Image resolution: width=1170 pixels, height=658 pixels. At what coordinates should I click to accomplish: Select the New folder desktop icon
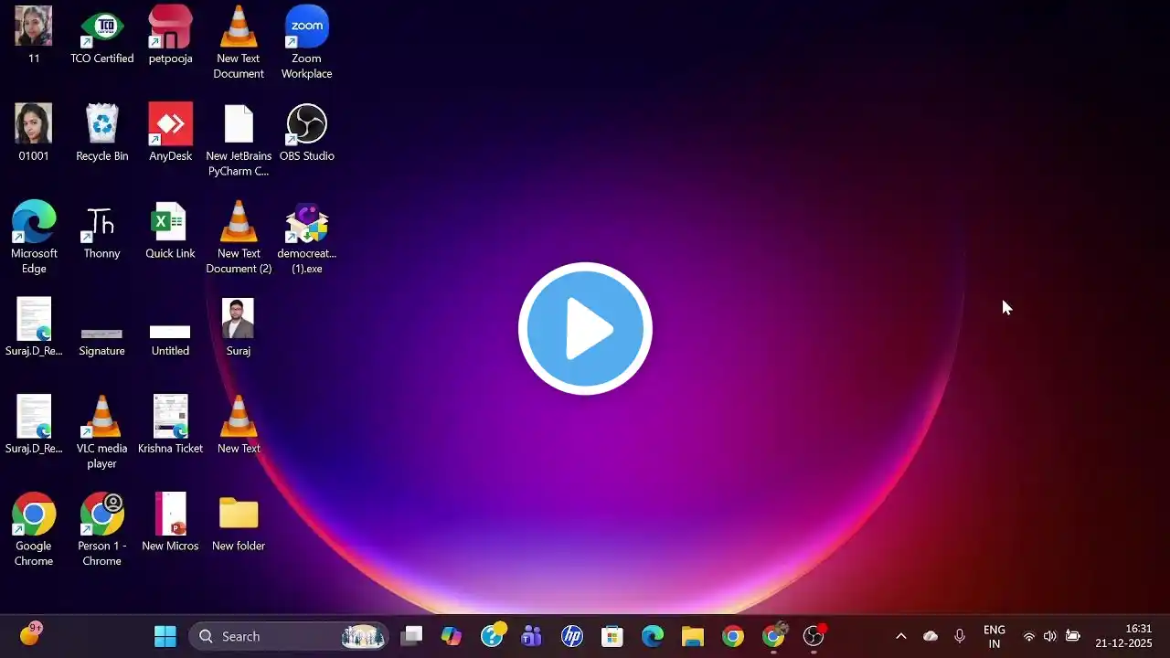pyautogui.click(x=239, y=523)
